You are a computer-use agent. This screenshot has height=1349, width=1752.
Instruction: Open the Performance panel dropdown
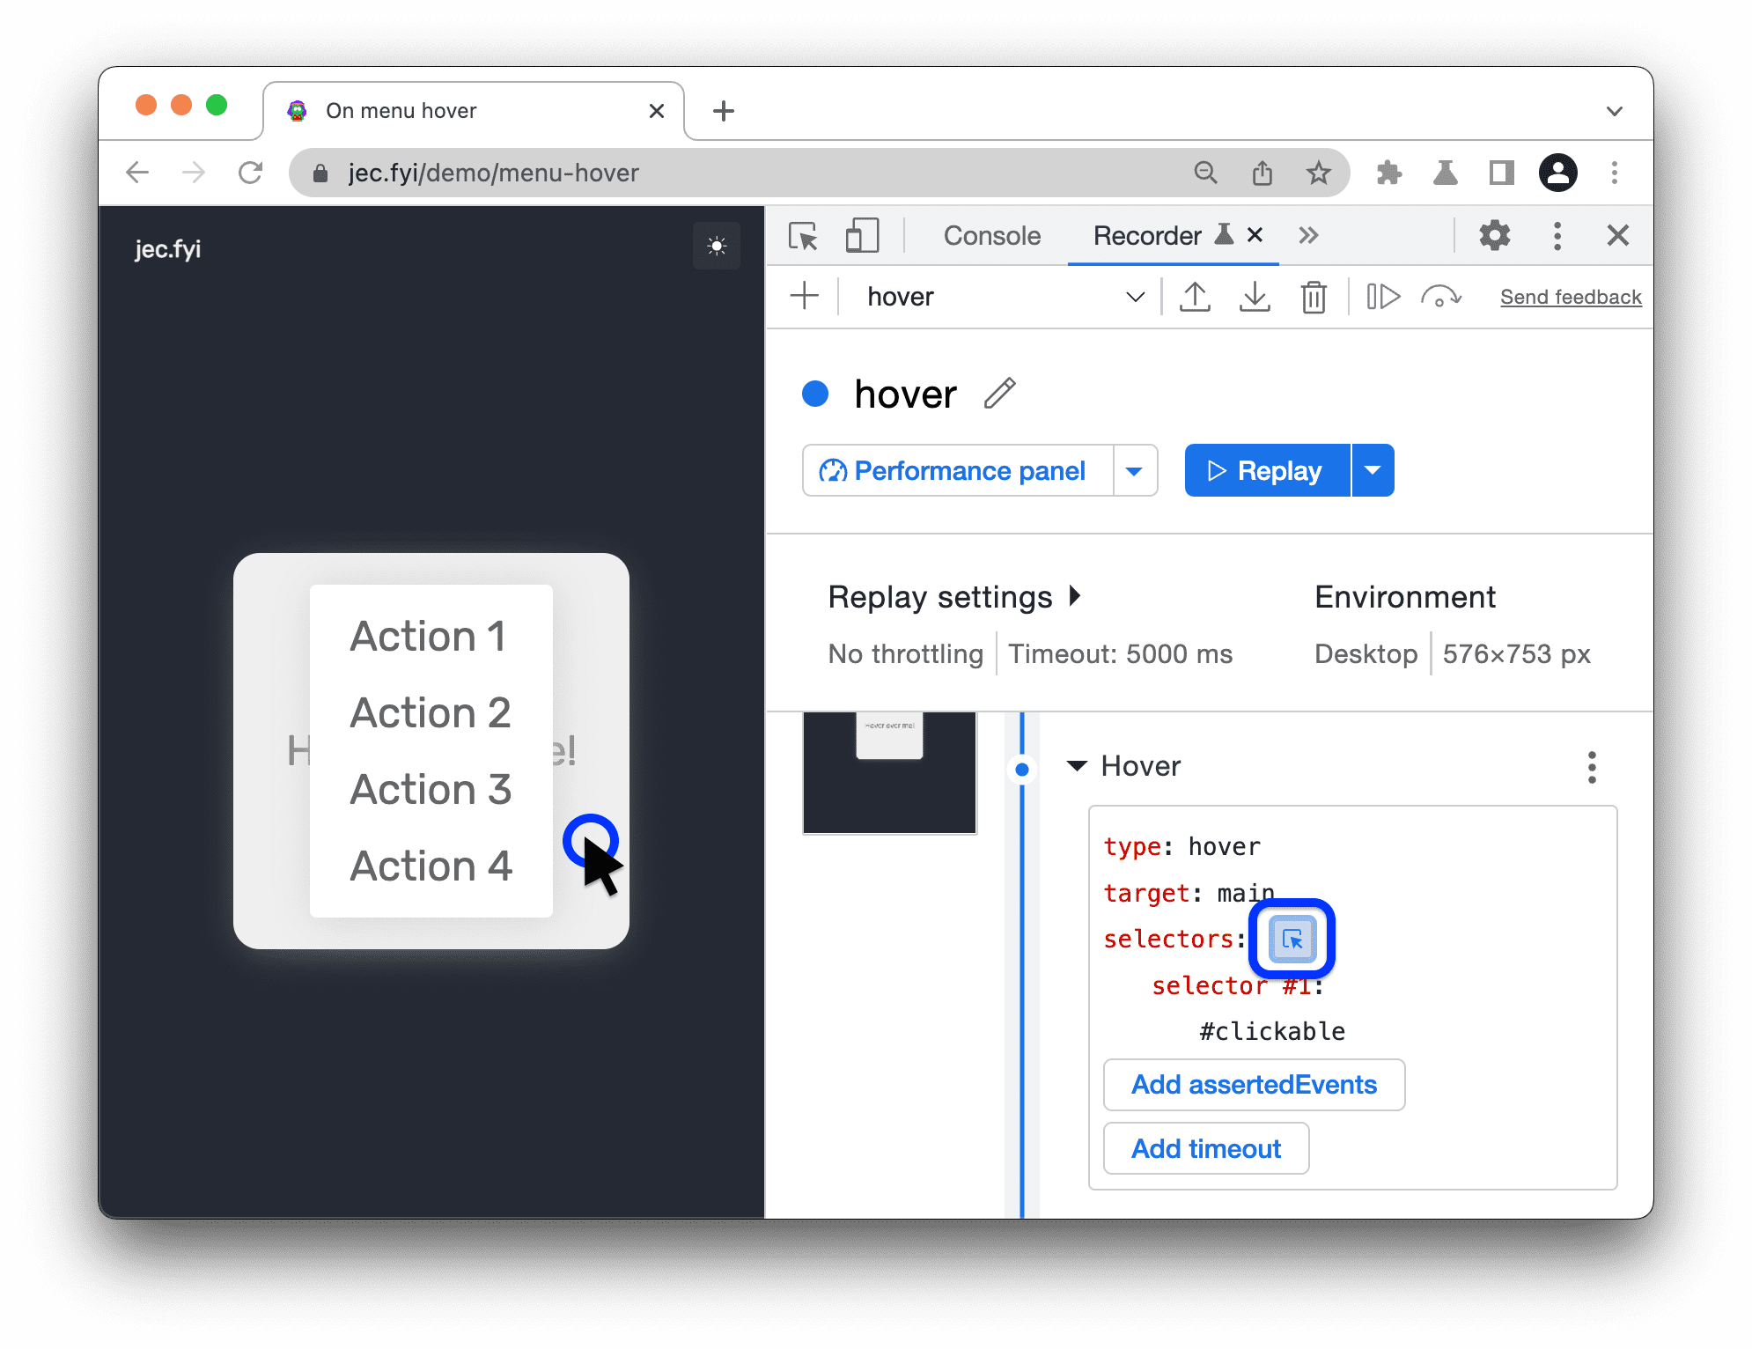[1133, 470]
